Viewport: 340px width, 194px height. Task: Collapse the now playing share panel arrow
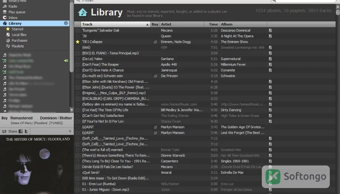click(70, 131)
